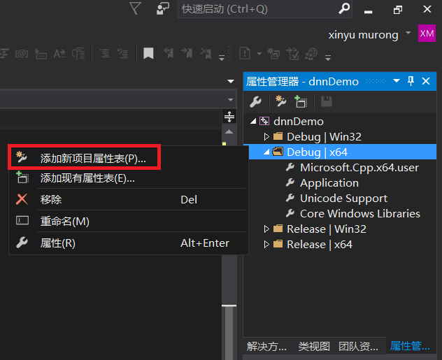Clear all bookmarks icon
This screenshot has height=360, width=442.
206,53
